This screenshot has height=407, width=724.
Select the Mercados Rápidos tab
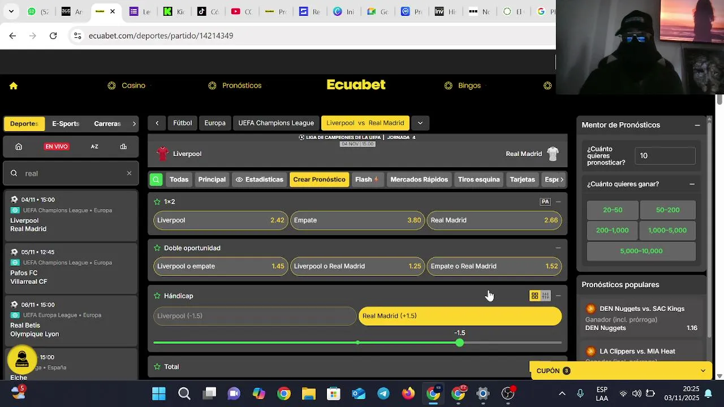pos(419,180)
